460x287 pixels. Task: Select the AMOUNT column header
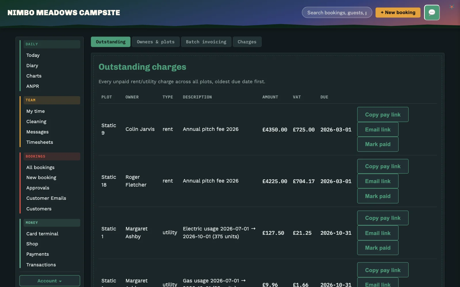tap(270, 97)
